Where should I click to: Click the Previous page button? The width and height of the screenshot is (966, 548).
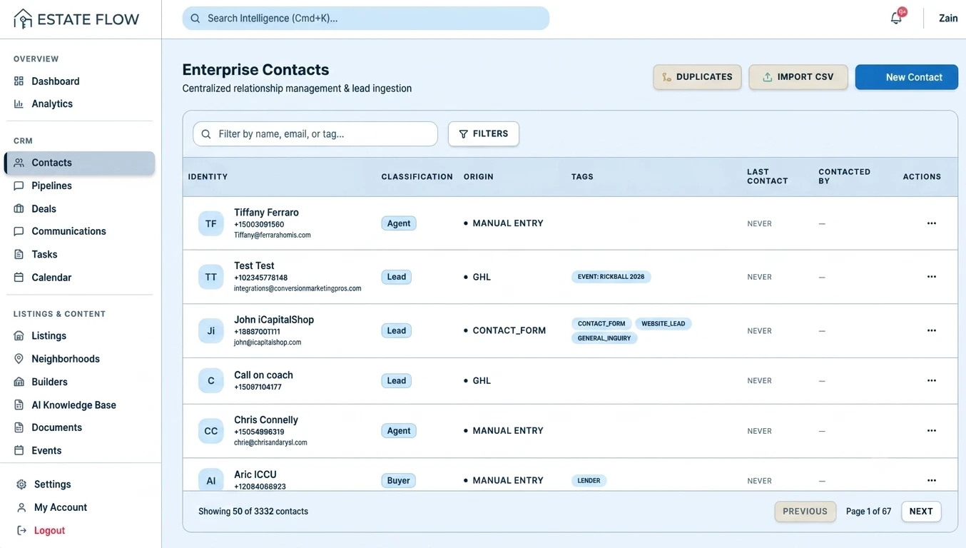(805, 512)
